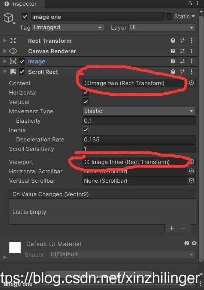Click the GameObject cube icon
204x290 pixels.
(x=8, y=18)
